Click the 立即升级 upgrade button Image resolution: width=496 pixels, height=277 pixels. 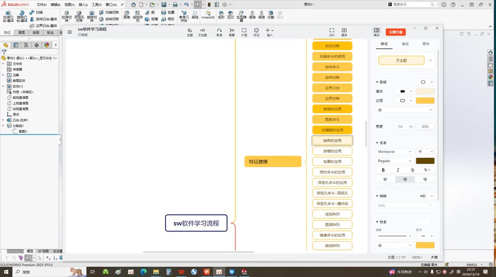pyautogui.click(x=396, y=32)
